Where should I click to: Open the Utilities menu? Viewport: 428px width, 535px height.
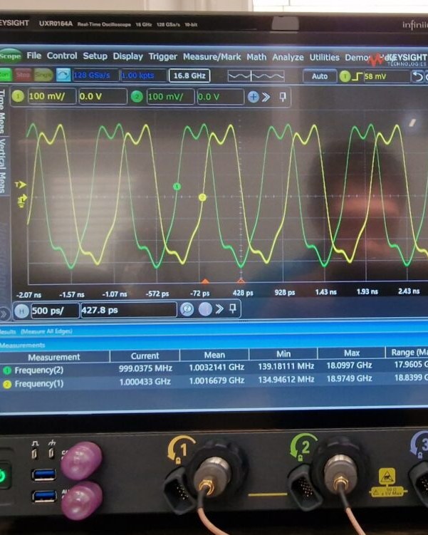324,57
